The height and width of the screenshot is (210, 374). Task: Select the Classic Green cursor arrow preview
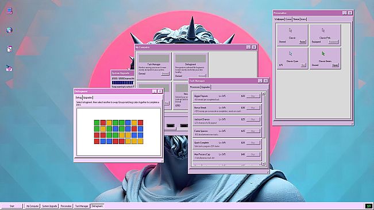(323, 54)
